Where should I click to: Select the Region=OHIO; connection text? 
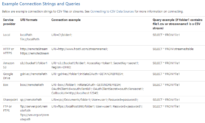(61, 67)
